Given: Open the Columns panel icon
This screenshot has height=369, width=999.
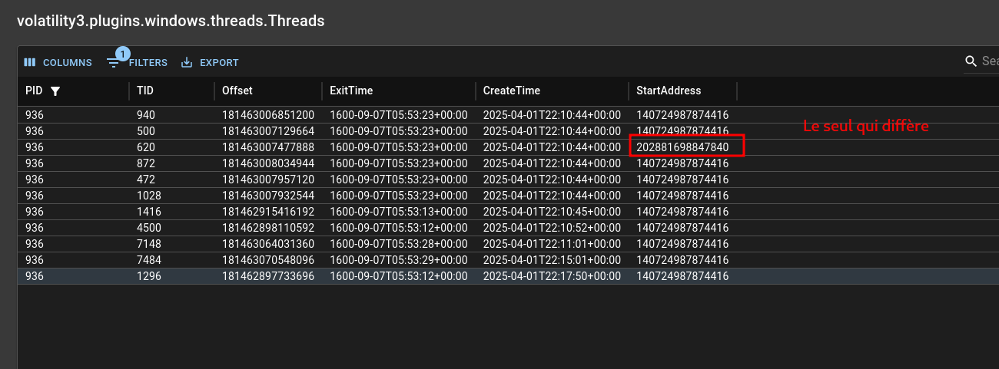Looking at the screenshot, I should [30, 63].
